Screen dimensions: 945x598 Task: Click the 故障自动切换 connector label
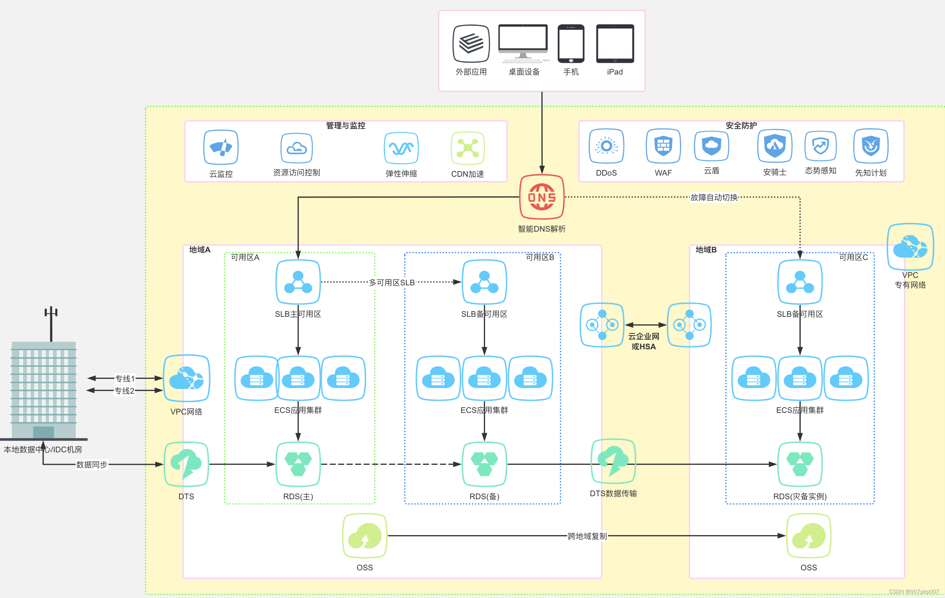click(714, 197)
